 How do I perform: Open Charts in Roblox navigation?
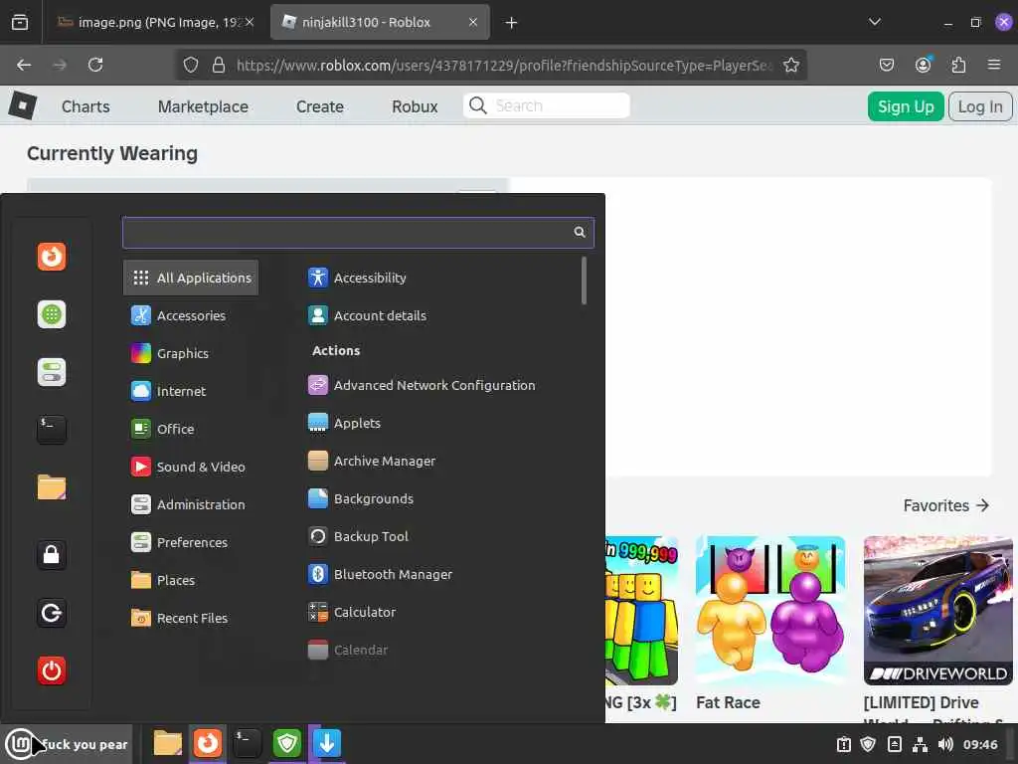point(85,106)
